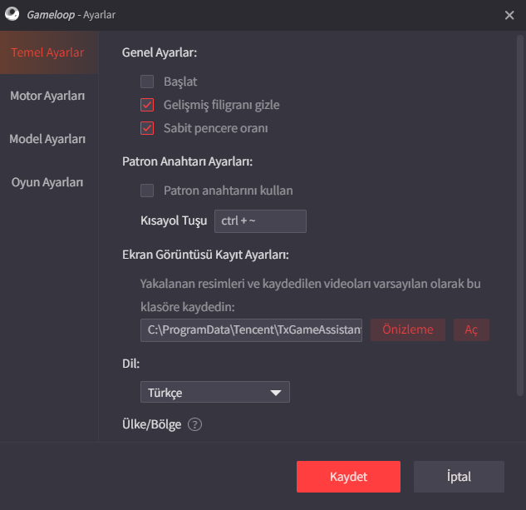Switch to Temel Ayarlar tab

(47, 52)
